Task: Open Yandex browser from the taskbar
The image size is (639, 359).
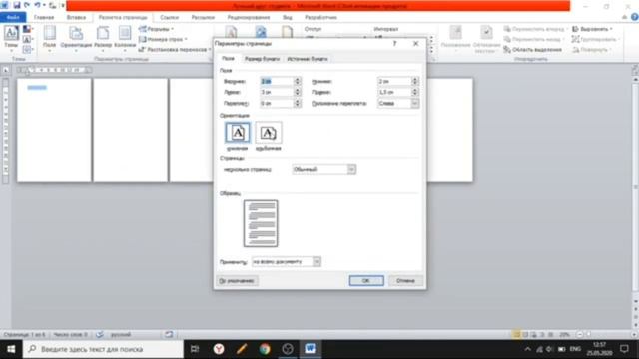Action: tap(219, 349)
